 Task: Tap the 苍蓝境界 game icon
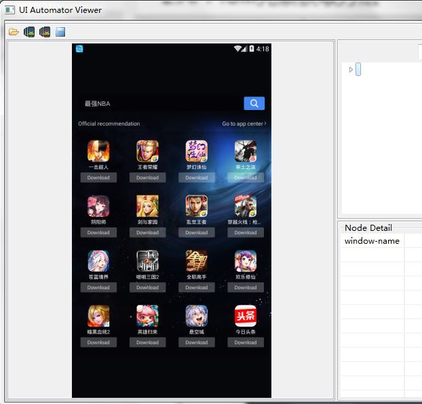pos(98,261)
